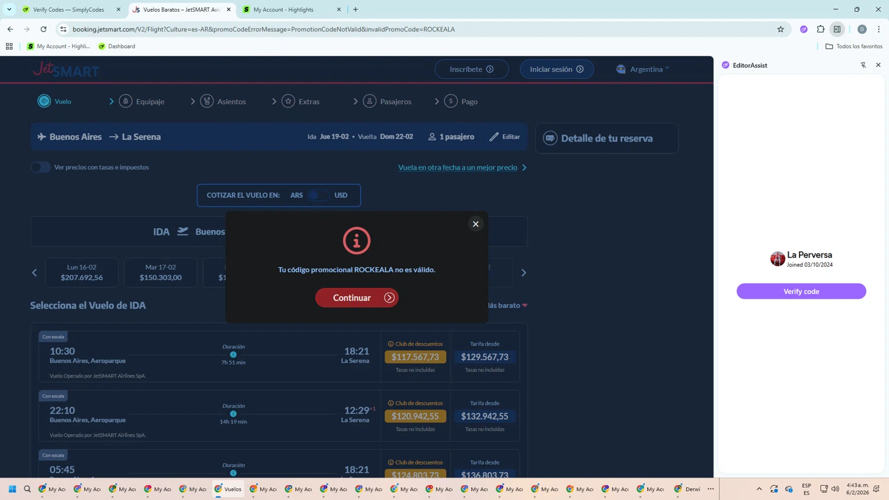Click the Editar pencil to edit search
Viewport: 889px width, 500px height.
tap(494, 137)
